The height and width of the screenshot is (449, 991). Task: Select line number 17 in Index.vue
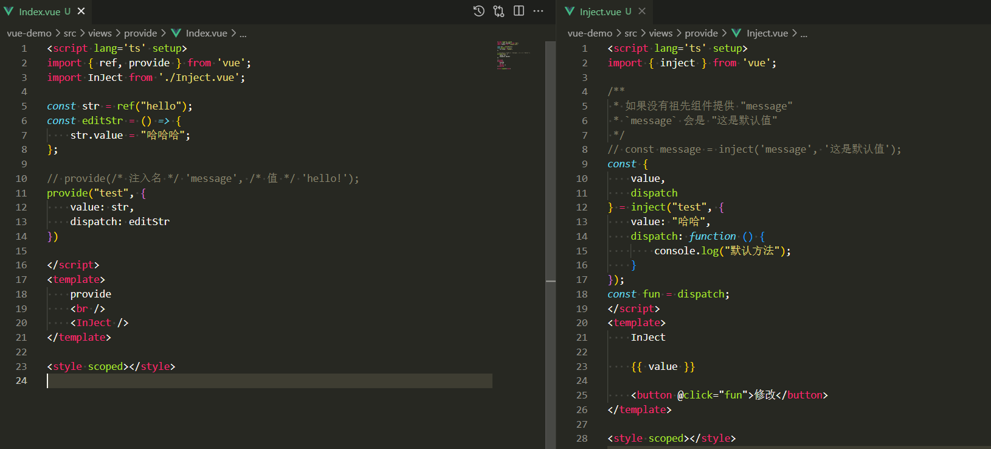point(21,280)
